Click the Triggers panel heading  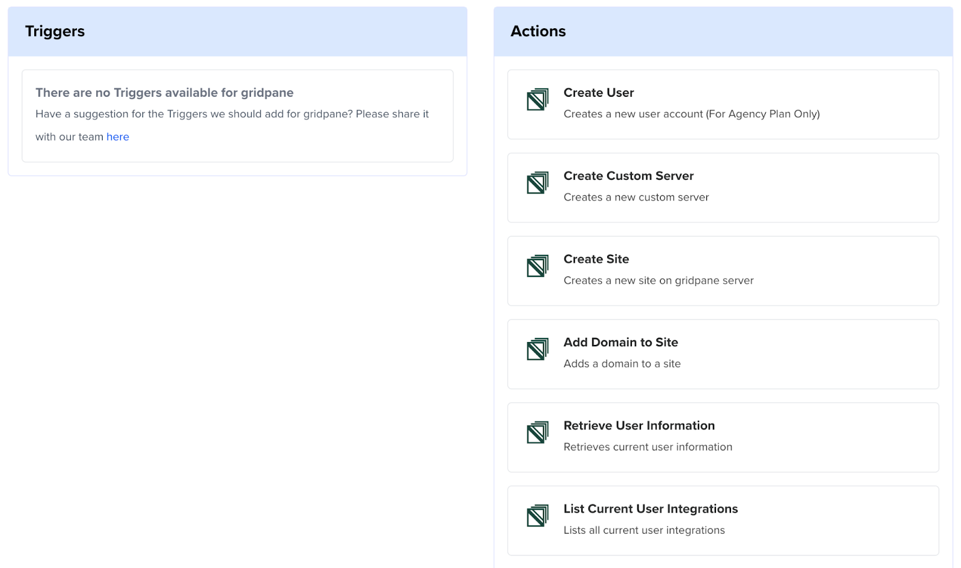coord(55,32)
